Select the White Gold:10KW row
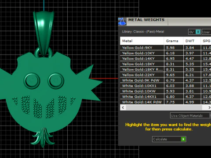The image size is (211, 158). click(x=166, y=91)
